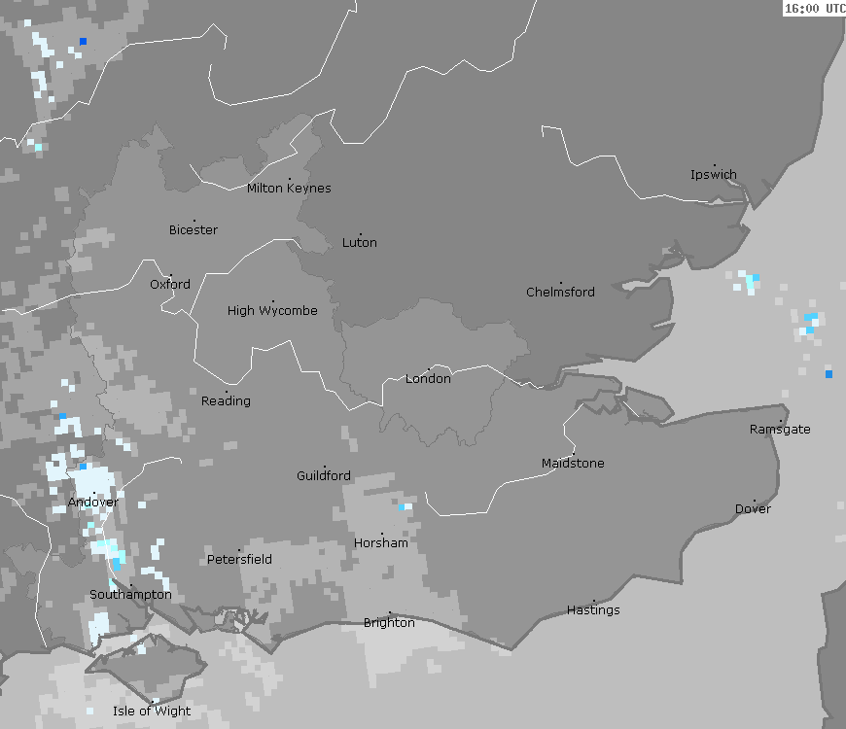The image size is (846, 729).
Task: Click the 16:00 UTC timestamp label
Action: (x=814, y=9)
